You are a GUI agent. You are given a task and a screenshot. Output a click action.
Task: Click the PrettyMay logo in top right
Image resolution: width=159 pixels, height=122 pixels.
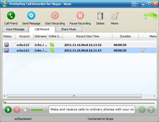pyautogui.click(x=150, y=16)
